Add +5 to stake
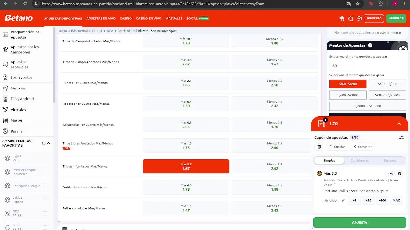Image resolution: width=410 pixels, height=230 pixels. (x=354, y=200)
